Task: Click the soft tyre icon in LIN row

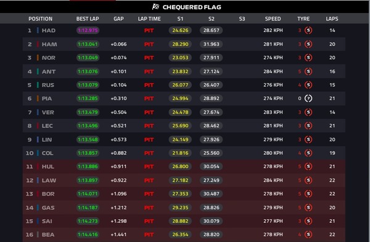Action: pyautogui.click(x=308, y=140)
